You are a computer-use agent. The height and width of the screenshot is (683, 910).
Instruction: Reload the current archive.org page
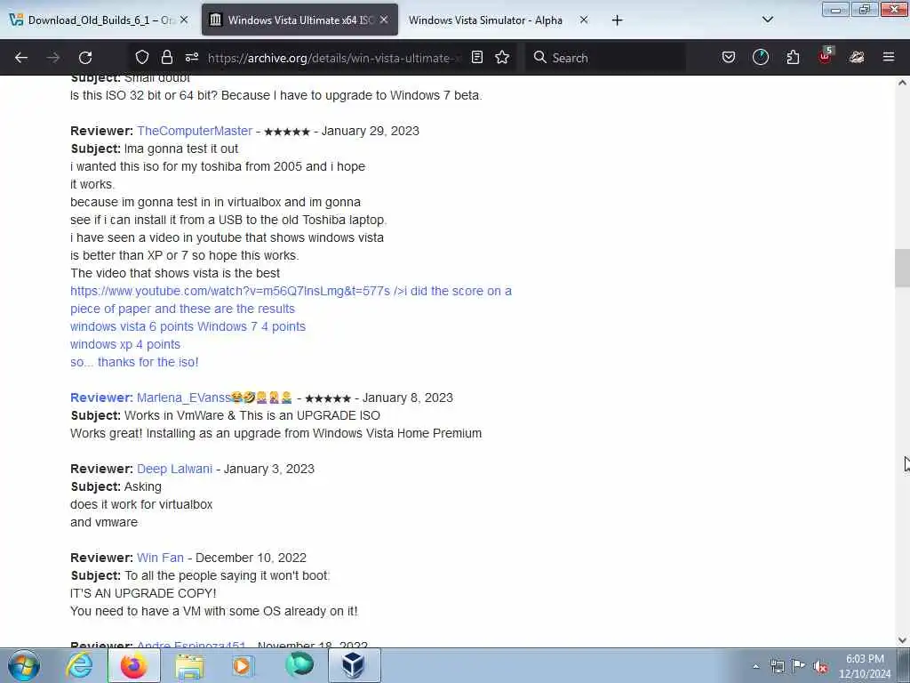pyautogui.click(x=85, y=58)
